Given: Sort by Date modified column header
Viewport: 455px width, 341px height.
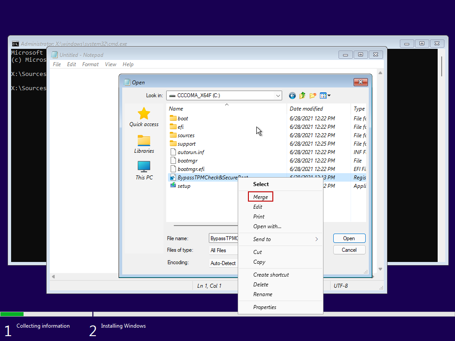Looking at the screenshot, I should 319,109.
